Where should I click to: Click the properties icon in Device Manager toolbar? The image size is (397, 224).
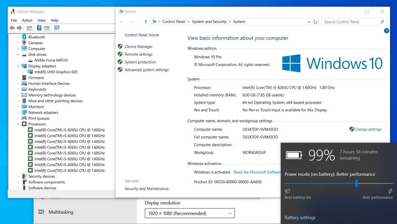coord(29,28)
